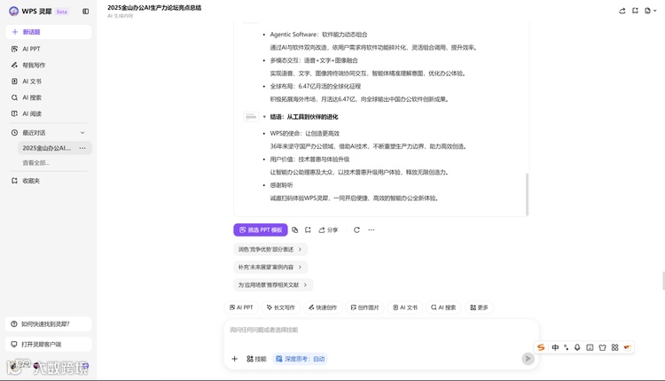Toggle punctuation mode in IME toolbar
This screenshot has width=665, height=381.
[x=567, y=347]
